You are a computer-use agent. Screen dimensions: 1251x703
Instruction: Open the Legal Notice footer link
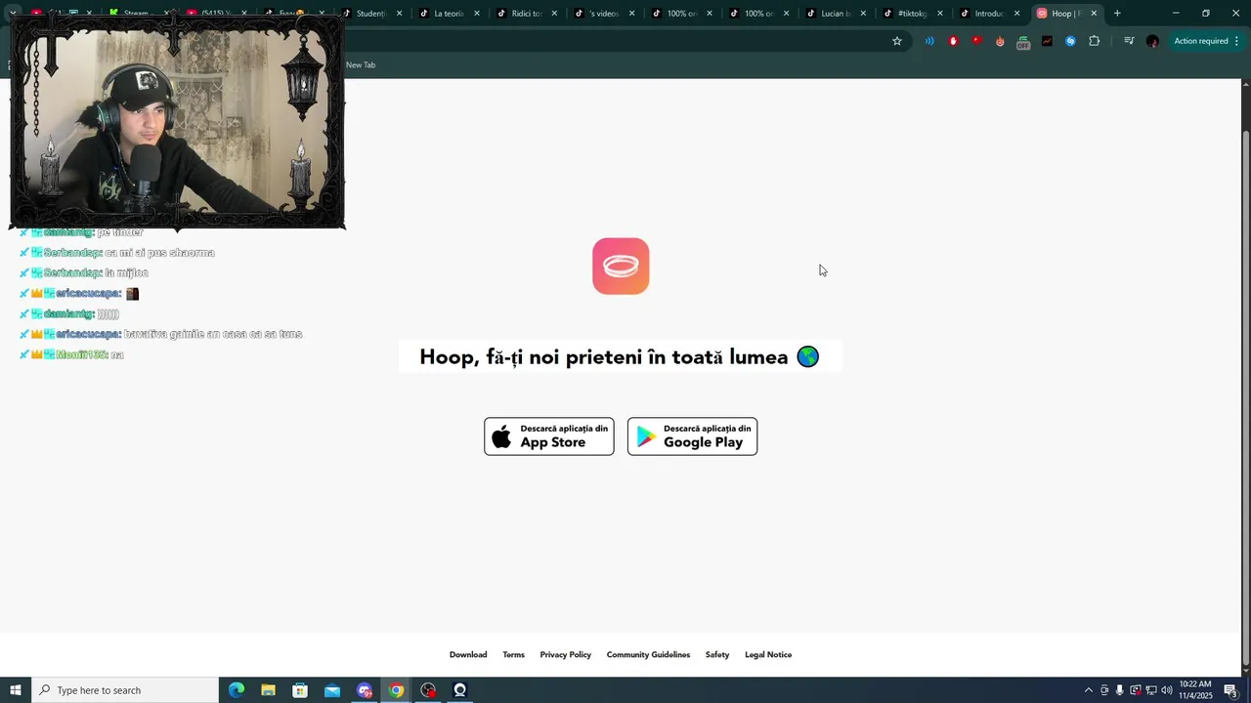(x=768, y=655)
